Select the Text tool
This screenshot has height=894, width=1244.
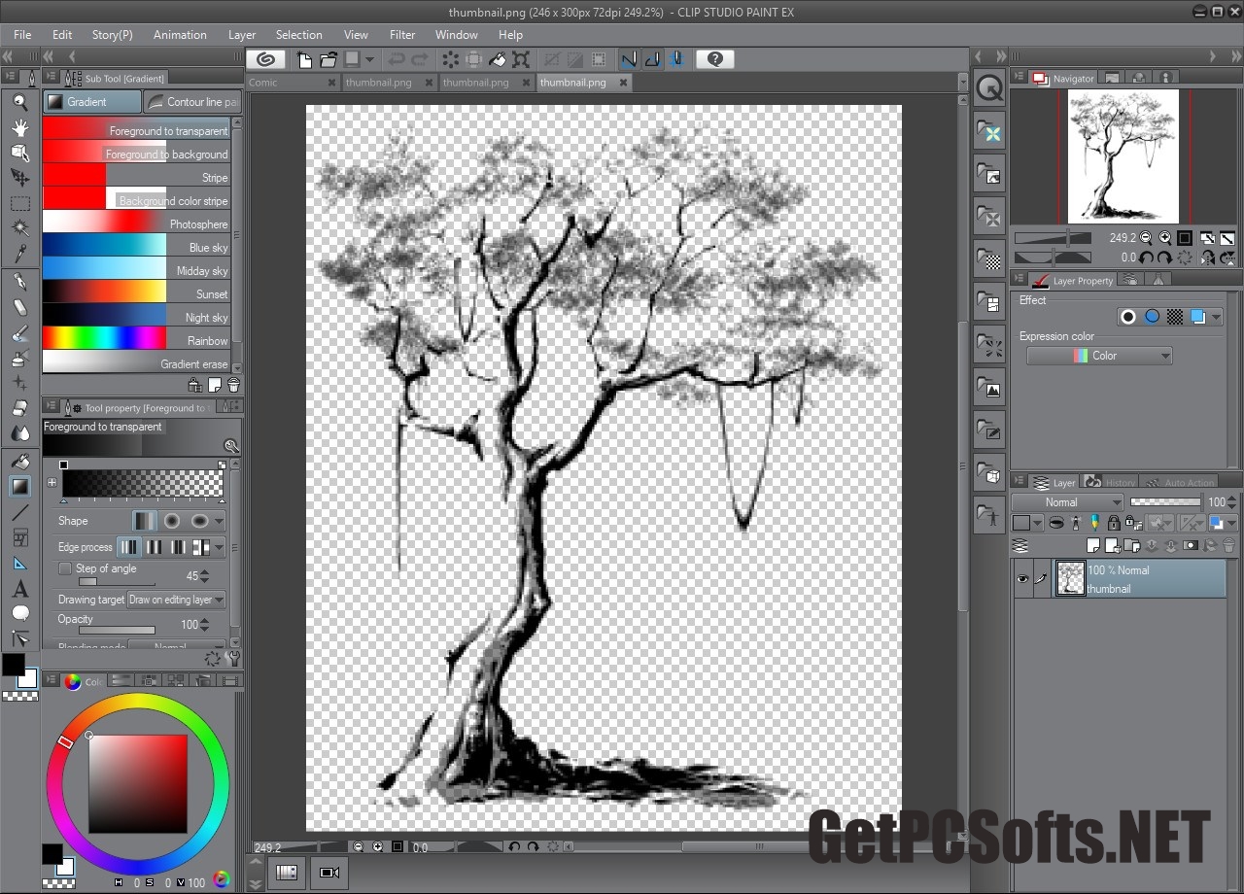pyautogui.click(x=19, y=589)
